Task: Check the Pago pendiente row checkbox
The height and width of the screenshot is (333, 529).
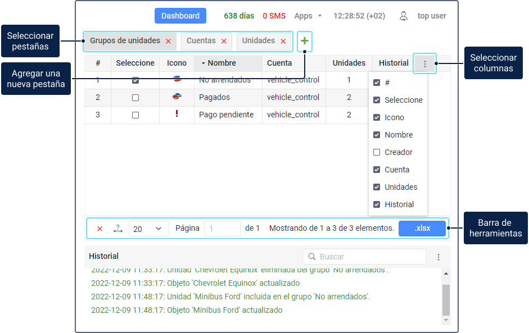Action: (x=135, y=115)
